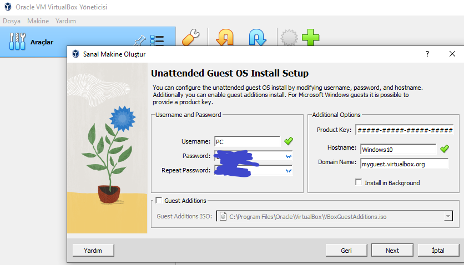Open the Araçlar list menu icon
The height and width of the screenshot is (265, 464).
[x=157, y=40]
